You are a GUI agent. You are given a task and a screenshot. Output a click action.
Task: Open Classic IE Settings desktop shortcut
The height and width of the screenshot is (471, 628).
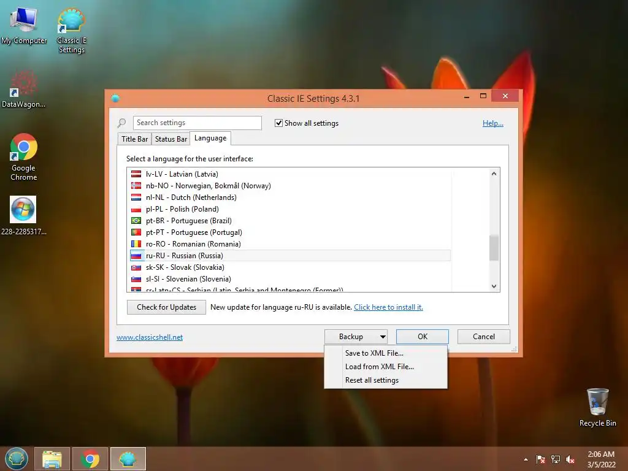tap(71, 31)
